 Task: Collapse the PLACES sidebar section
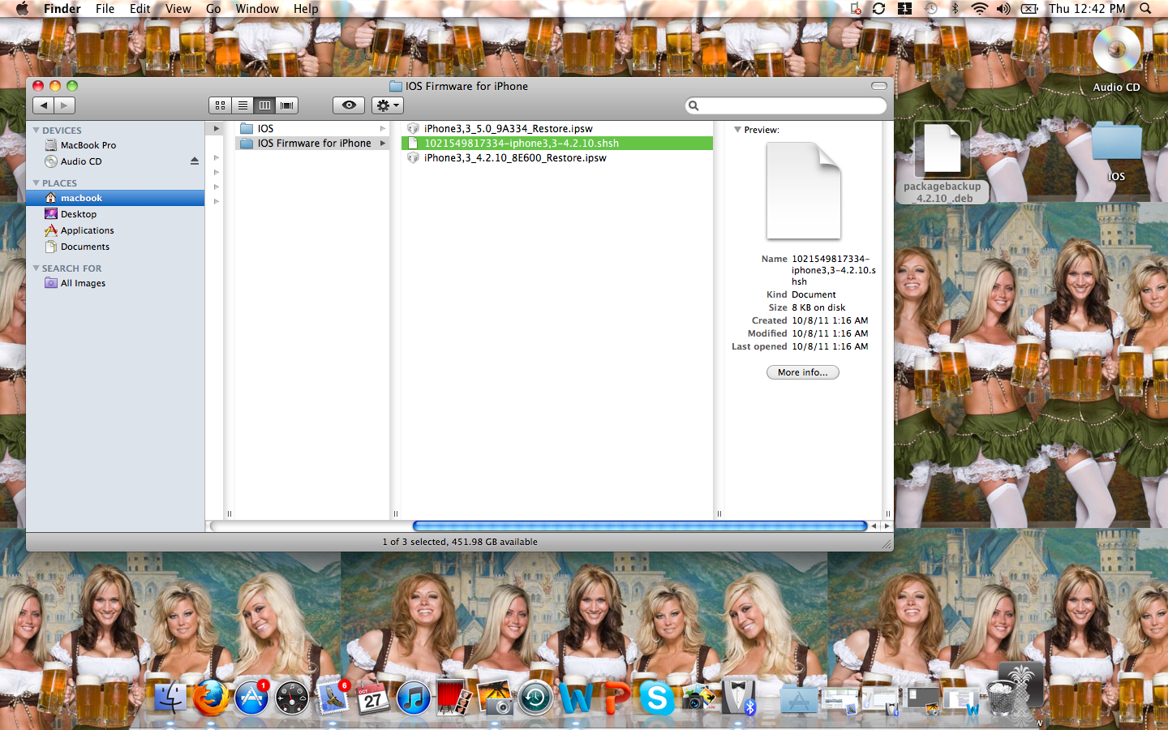[x=36, y=182]
